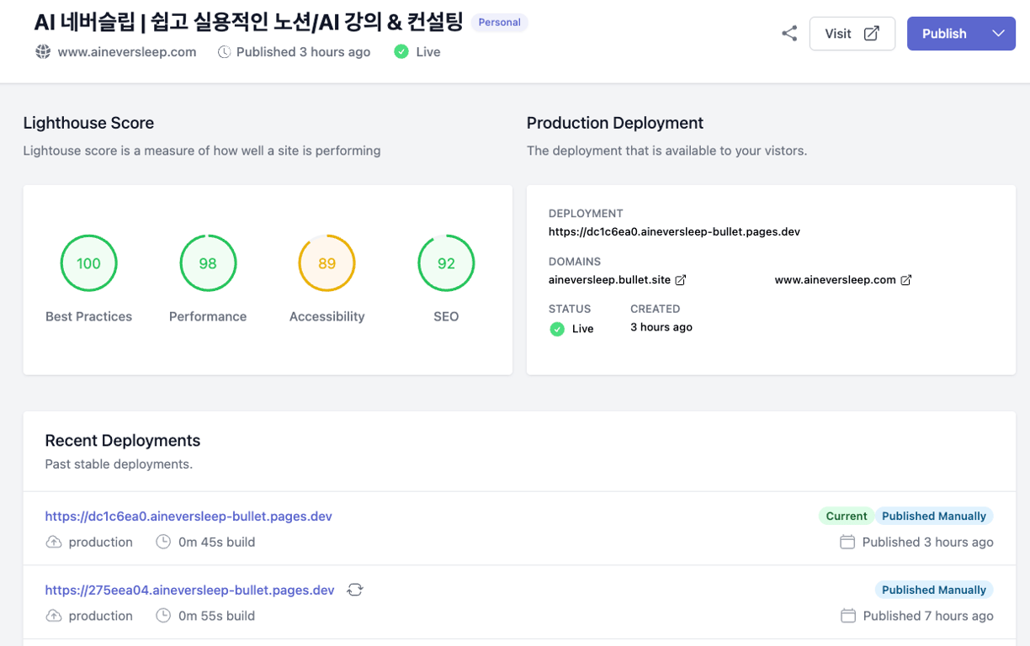Click the redeploy refresh icon on 275eea04 deployment
The width and height of the screenshot is (1030, 646).
point(355,590)
